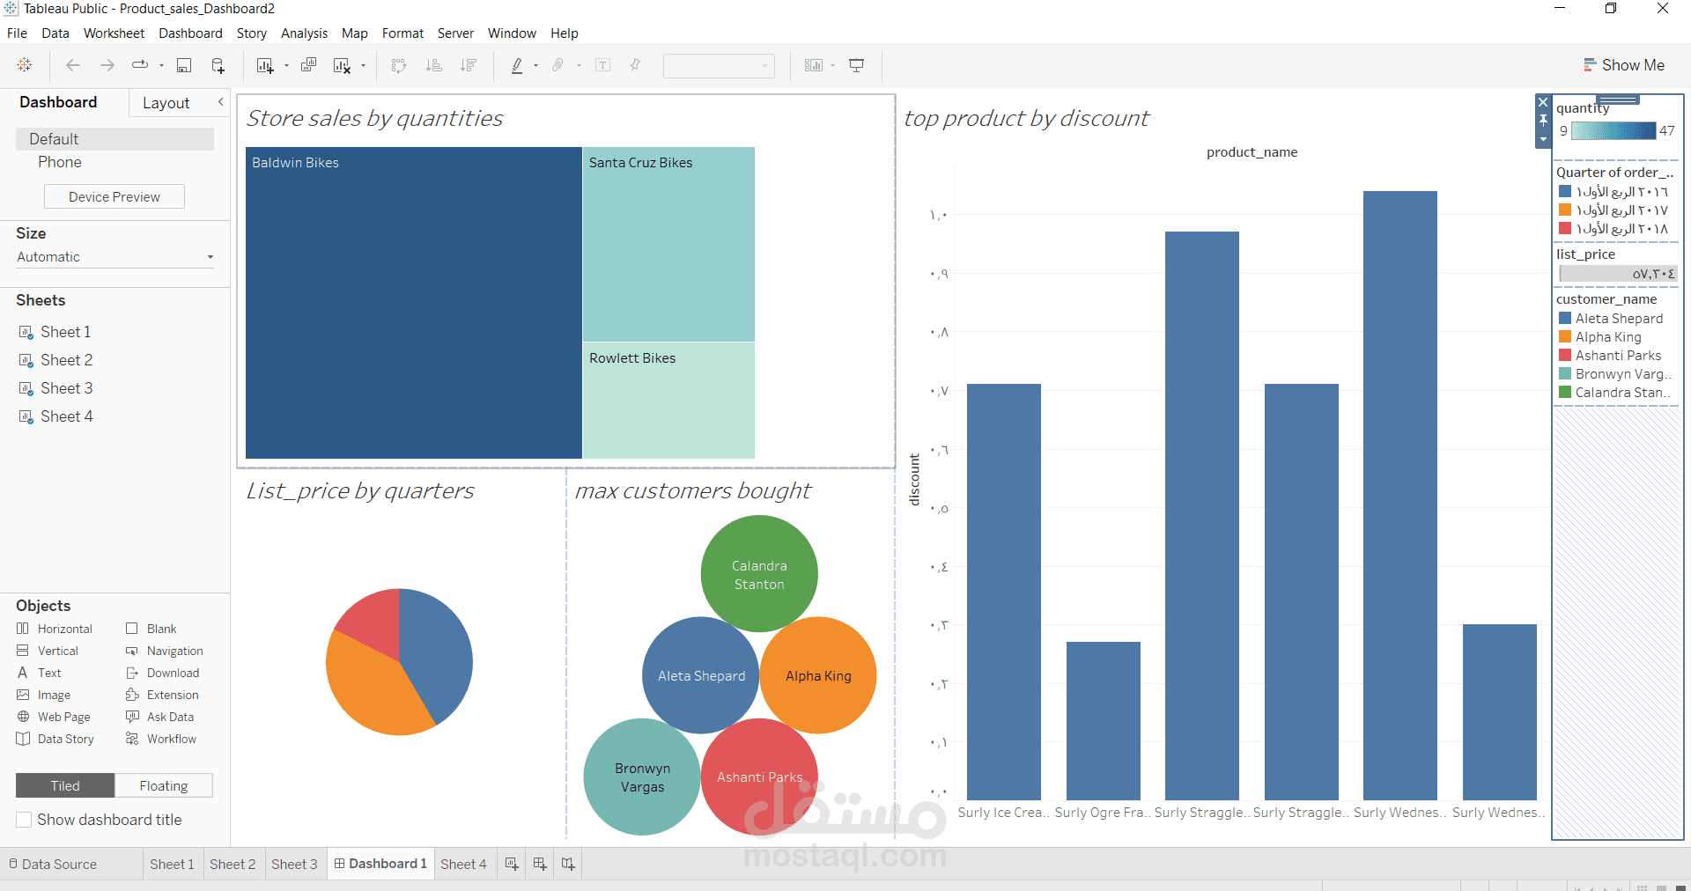Click the Fix axes pin icon
The height and width of the screenshot is (891, 1691).
[636, 65]
